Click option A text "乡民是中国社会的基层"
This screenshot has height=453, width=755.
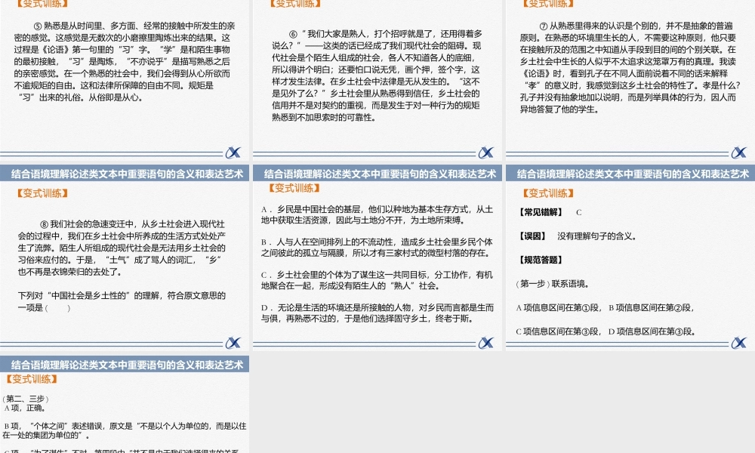click(321, 209)
